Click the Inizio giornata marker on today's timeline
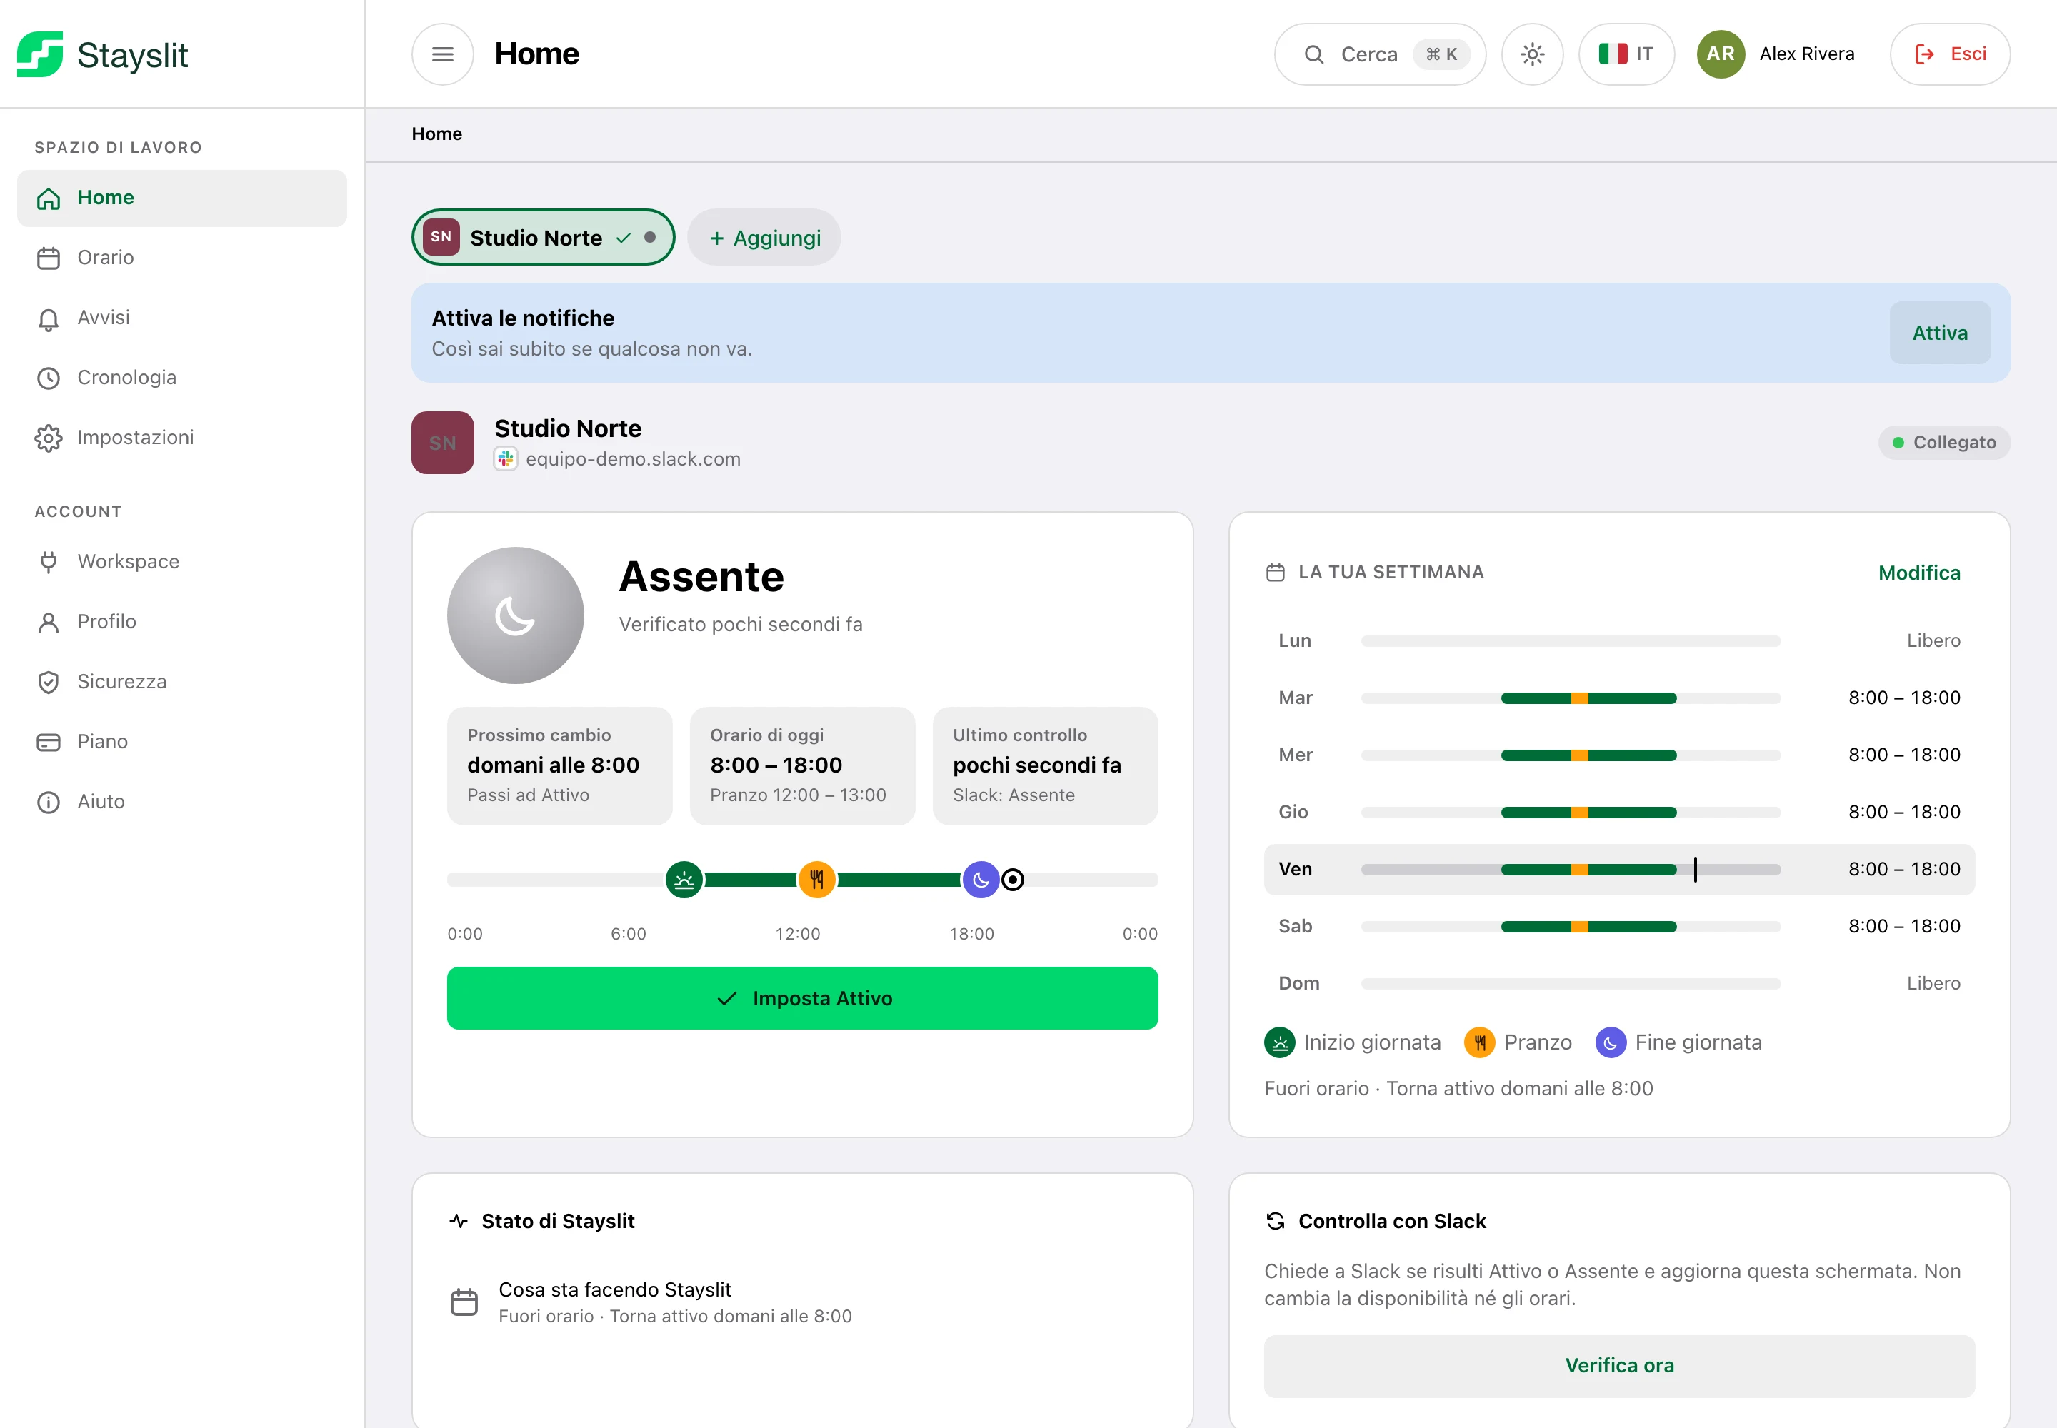 [685, 880]
